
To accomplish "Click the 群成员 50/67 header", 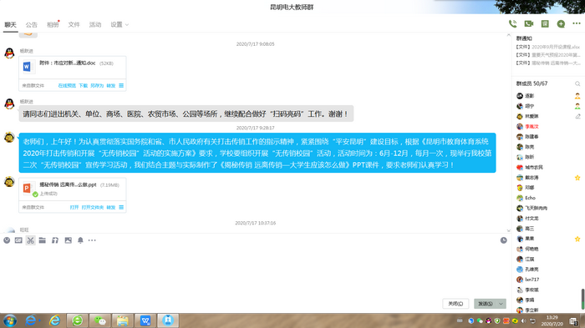I will tap(532, 83).
